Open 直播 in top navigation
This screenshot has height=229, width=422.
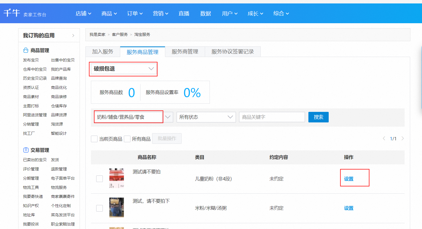click(184, 13)
